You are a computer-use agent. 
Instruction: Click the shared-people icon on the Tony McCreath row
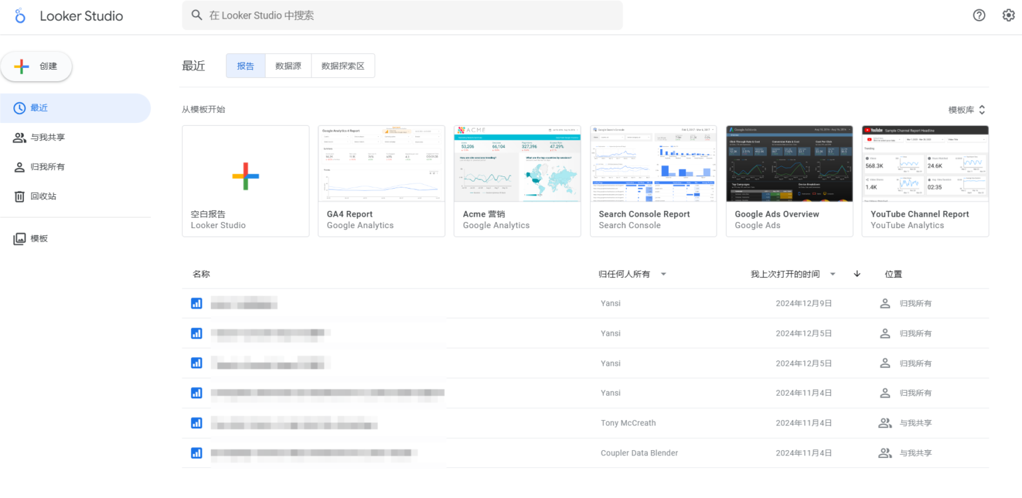click(x=884, y=422)
